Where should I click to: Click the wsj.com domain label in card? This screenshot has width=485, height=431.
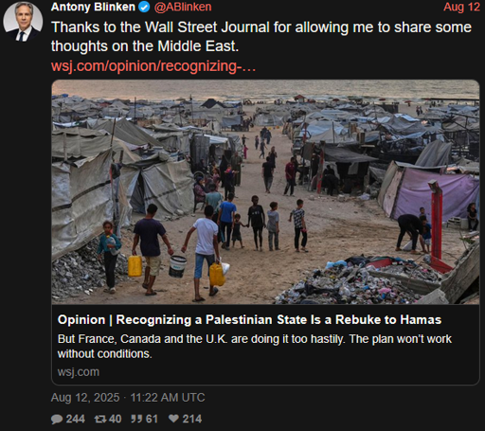[79, 372]
